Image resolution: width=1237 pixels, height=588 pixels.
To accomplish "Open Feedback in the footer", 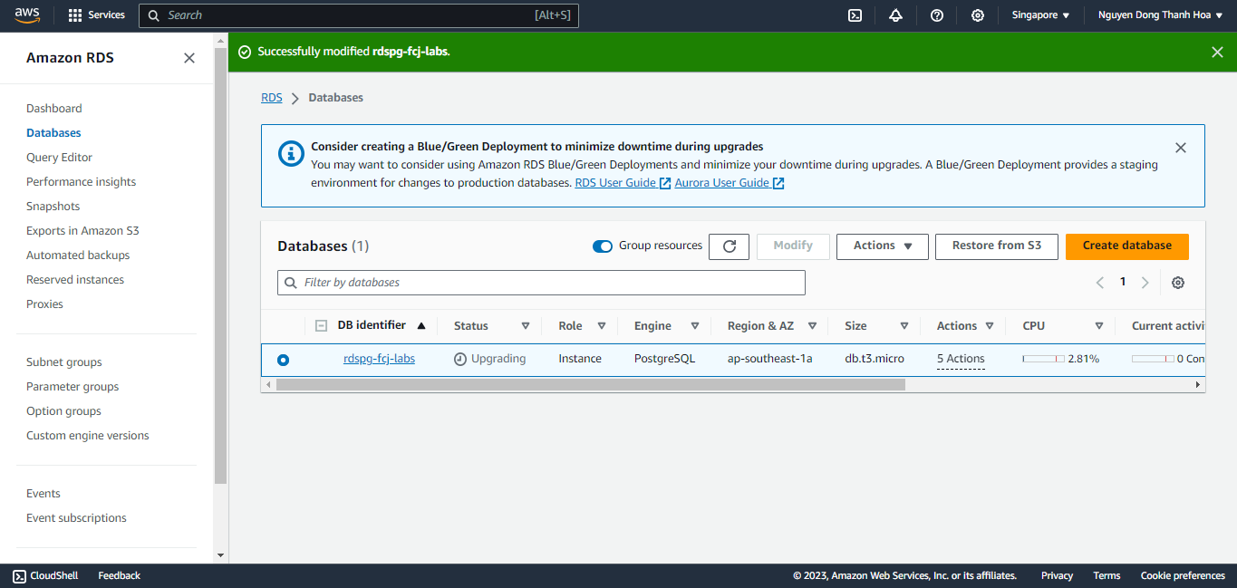I will click(x=120, y=575).
